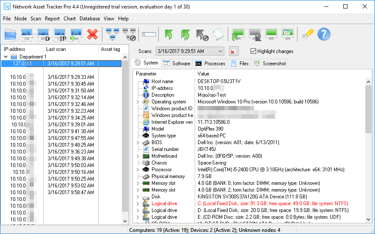375x234 pixels.
Task: Open the Report menu
Action: point(52,19)
